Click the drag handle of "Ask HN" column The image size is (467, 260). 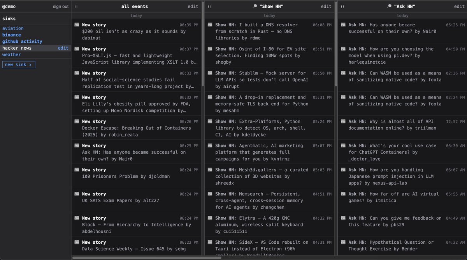point(342,7)
